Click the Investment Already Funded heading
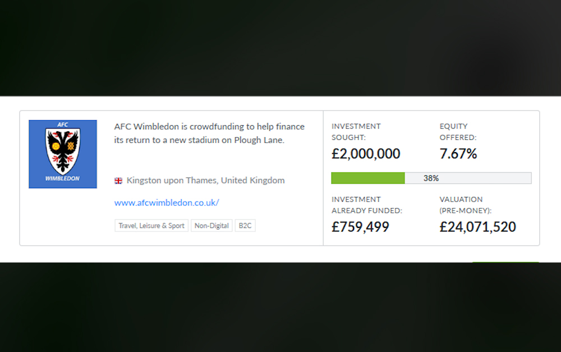The height and width of the screenshot is (352, 561). click(367, 204)
